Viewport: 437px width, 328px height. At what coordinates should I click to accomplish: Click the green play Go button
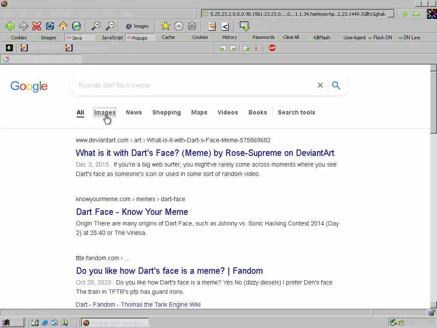click(x=405, y=14)
